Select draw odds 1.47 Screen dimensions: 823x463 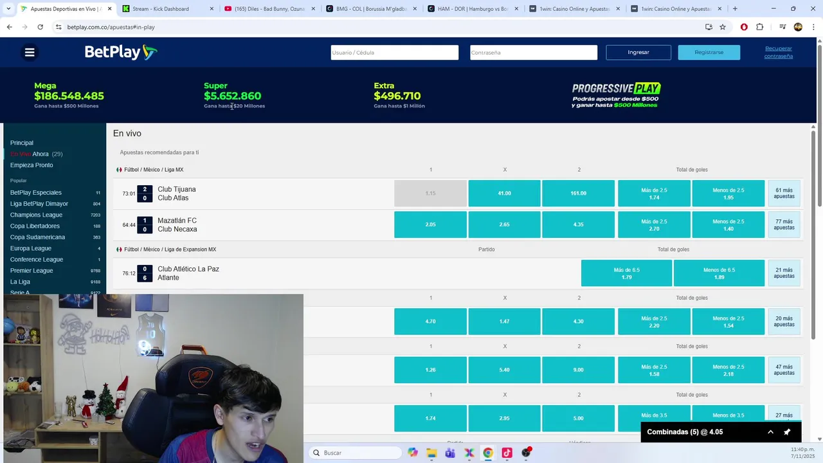tap(504, 322)
